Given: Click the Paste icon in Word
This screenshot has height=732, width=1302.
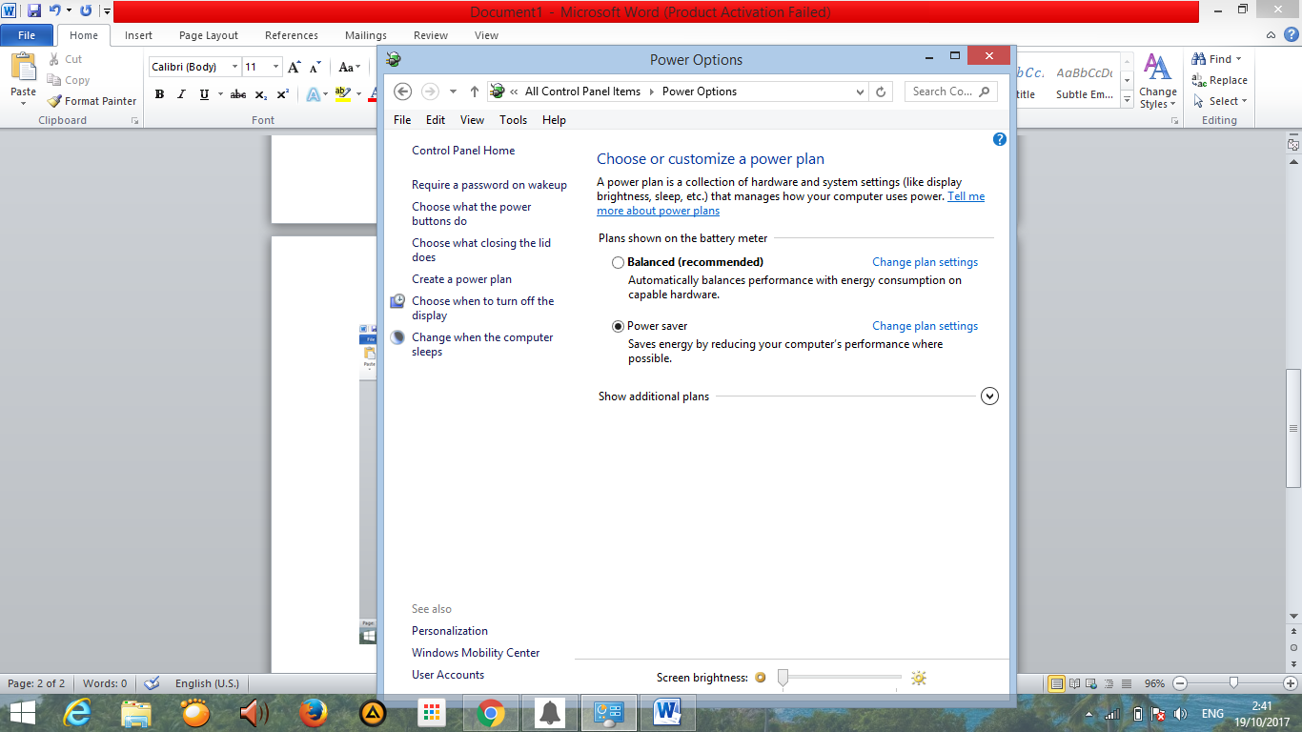Looking at the screenshot, I should [23, 67].
